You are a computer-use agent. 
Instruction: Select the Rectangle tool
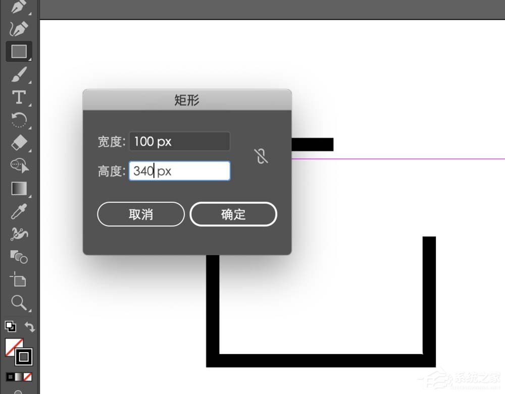19,51
